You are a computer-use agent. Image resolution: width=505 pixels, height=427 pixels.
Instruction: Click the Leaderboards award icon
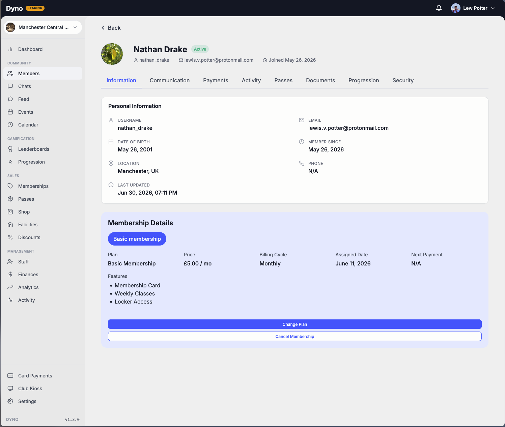pyautogui.click(x=10, y=149)
